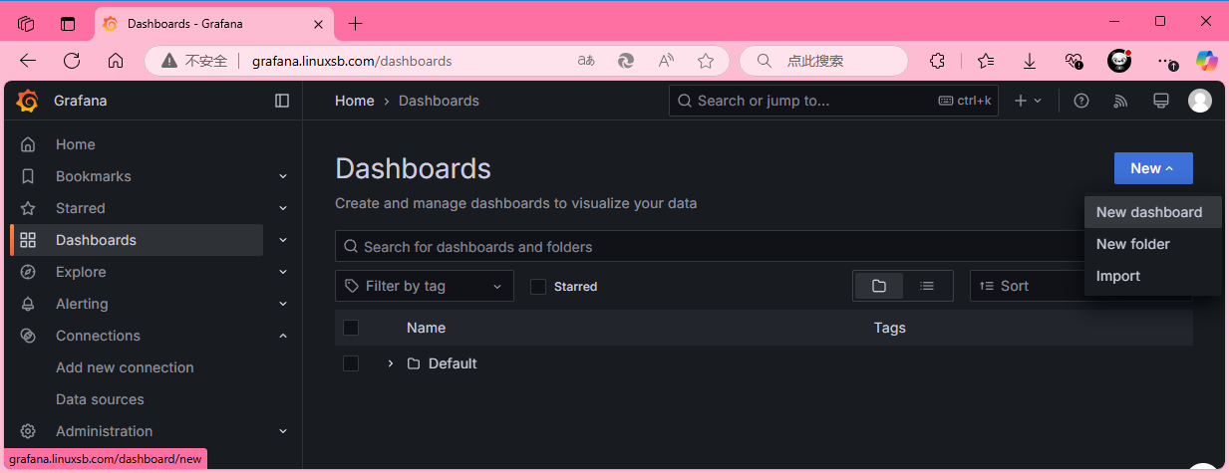Image resolution: width=1229 pixels, height=473 pixels.
Task: Click the browser search box
Action: coord(823,61)
